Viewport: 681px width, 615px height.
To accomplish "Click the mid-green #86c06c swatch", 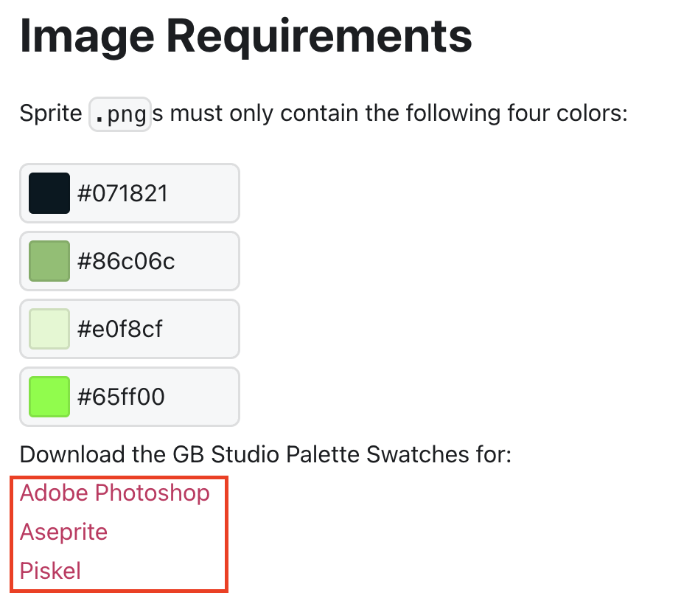I will pyautogui.click(x=49, y=261).
